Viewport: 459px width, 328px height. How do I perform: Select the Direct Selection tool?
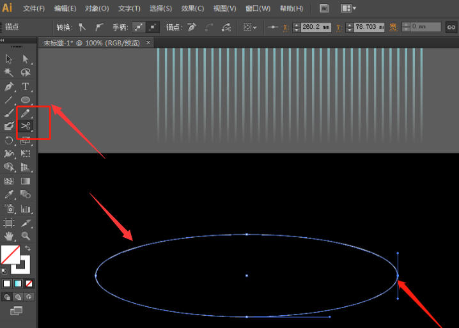26,59
